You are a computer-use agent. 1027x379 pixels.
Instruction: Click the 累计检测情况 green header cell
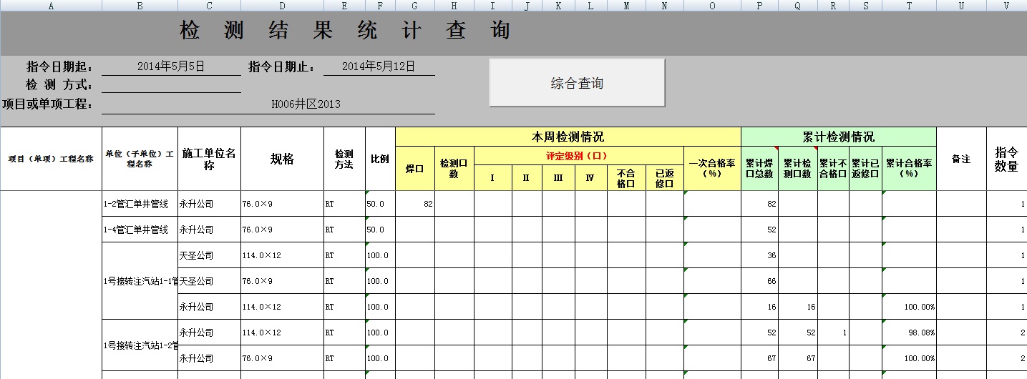tap(838, 137)
